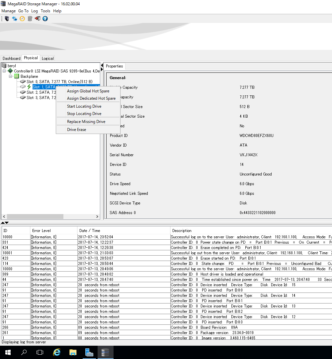Select log row 389 Host driver loaded
Viewport: 332px width, 359px height.
tap(167, 274)
